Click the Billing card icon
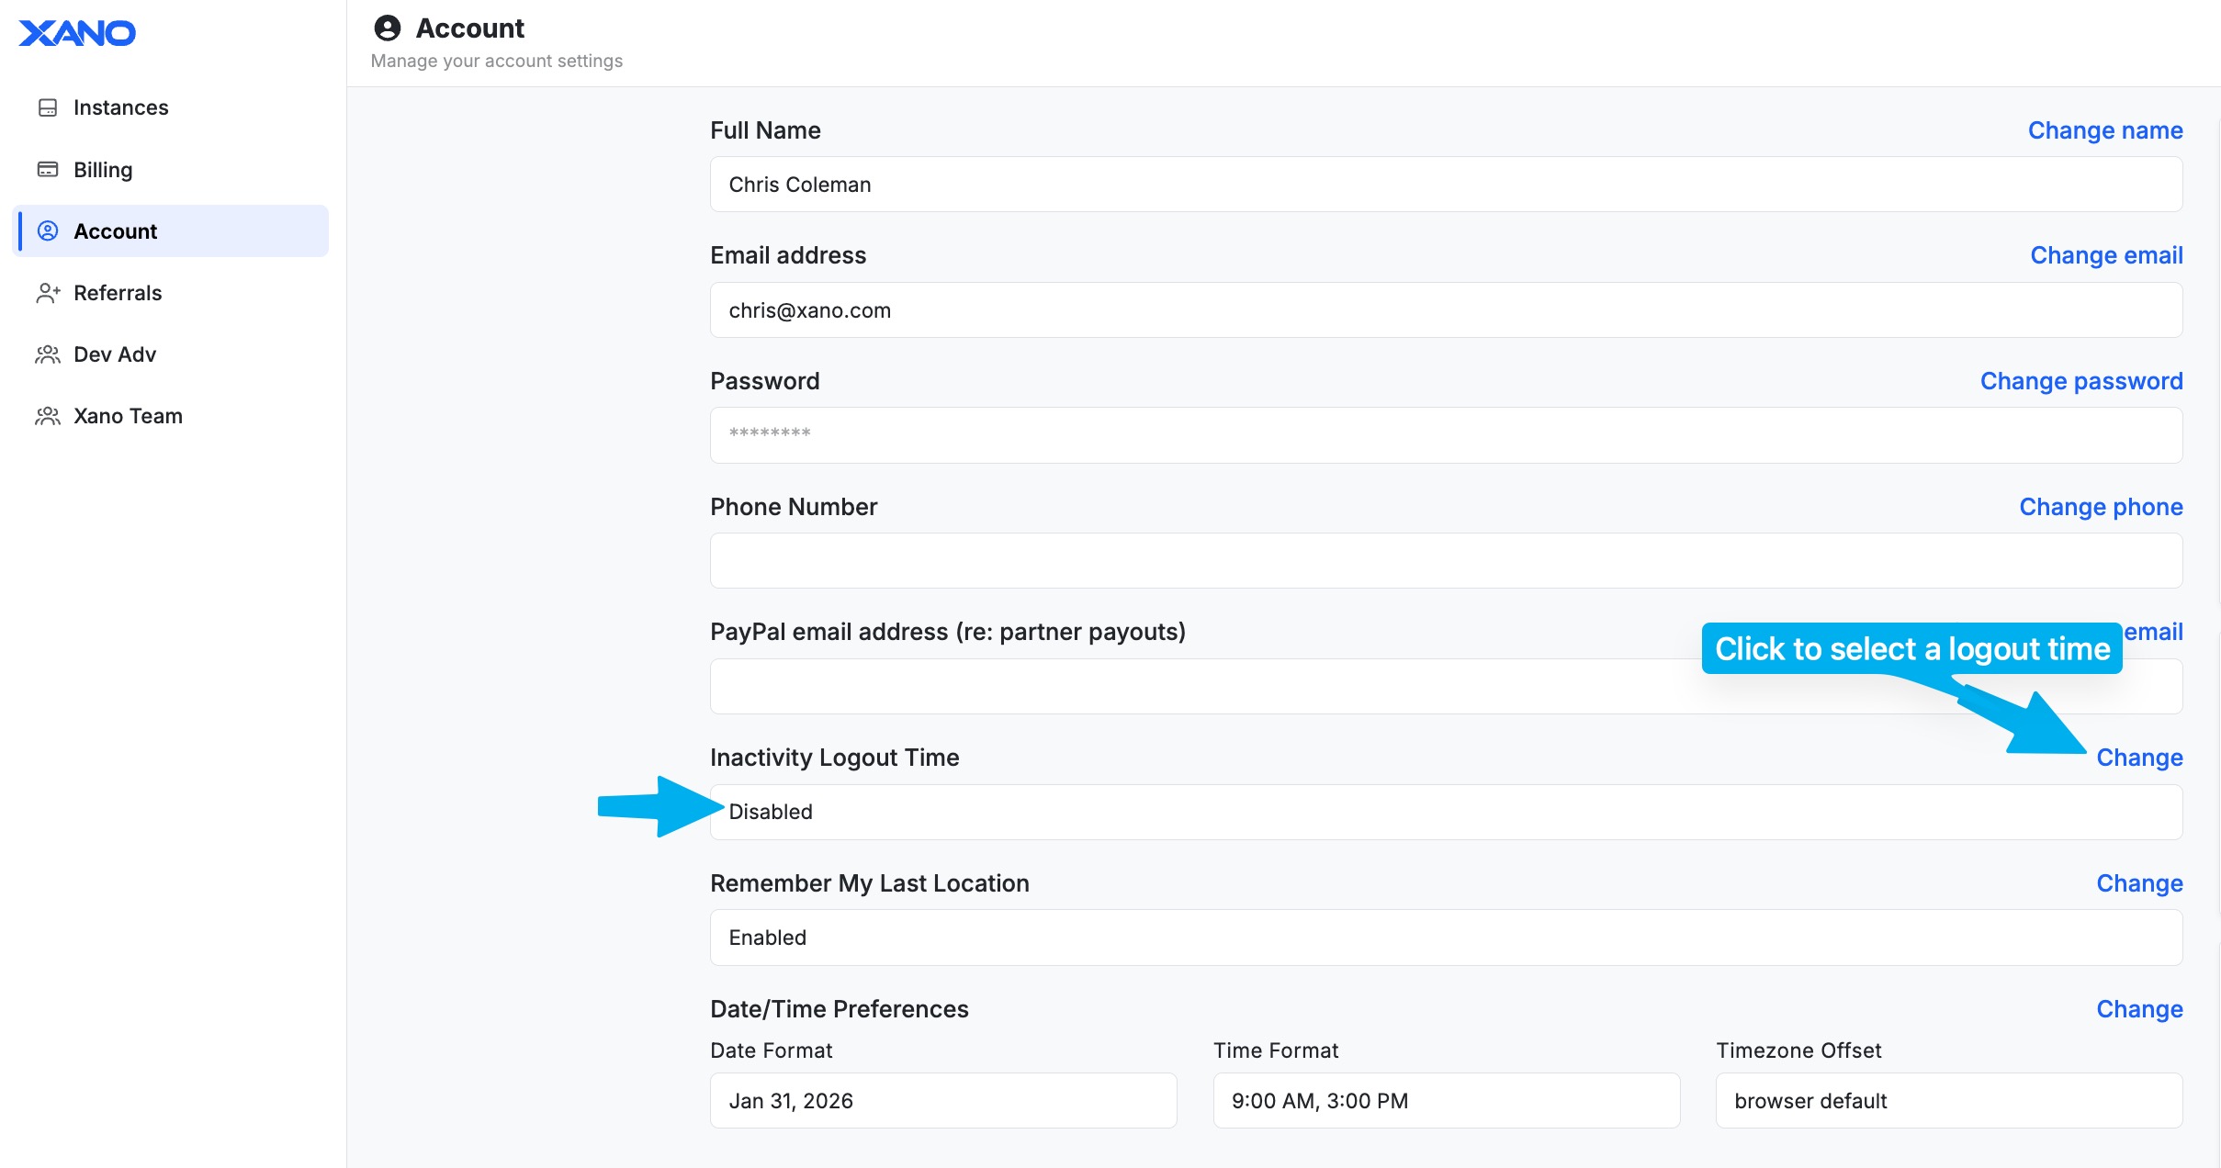The width and height of the screenshot is (2221, 1168). pos(48,170)
